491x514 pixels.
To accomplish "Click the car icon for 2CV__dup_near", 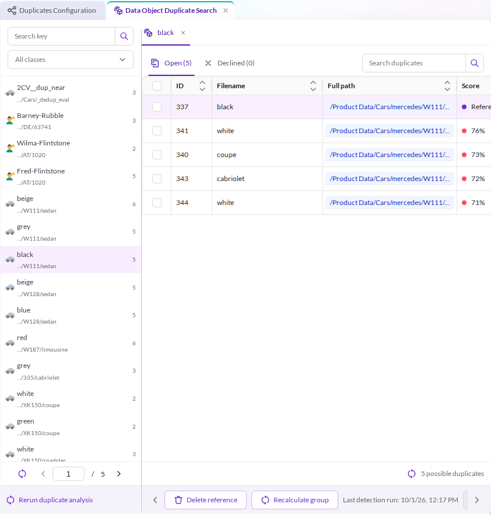I will pyautogui.click(x=10, y=93).
